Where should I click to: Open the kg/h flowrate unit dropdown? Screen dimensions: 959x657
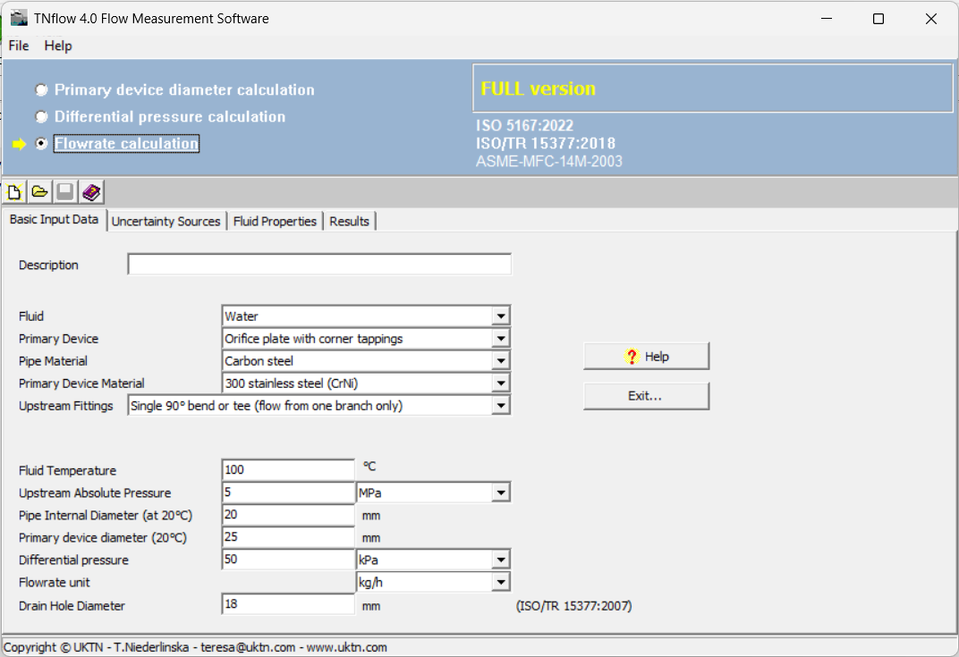501,583
